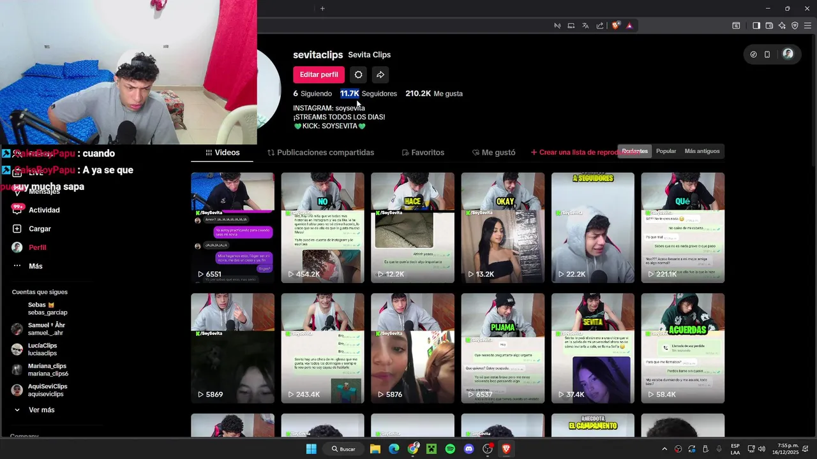Open the video with 22.2K views
This screenshot has height=459, width=817.
[593, 228]
